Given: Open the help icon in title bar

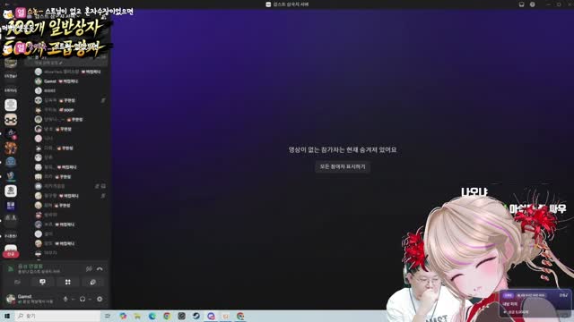Looking at the screenshot, I should (532, 4).
